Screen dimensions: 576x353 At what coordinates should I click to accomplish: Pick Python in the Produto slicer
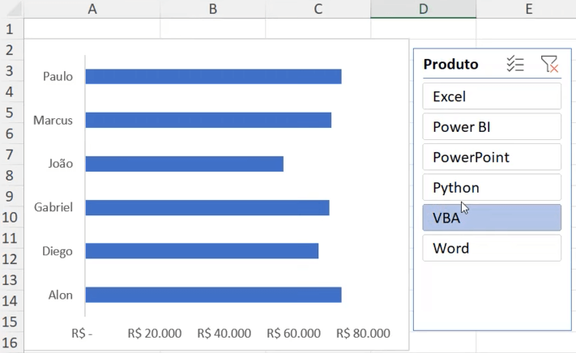[x=492, y=188]
